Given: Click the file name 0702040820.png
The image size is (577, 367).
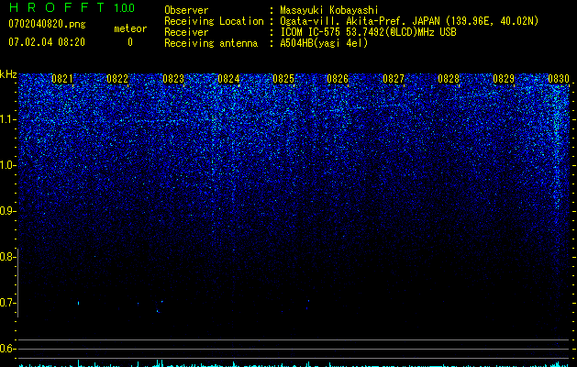Looking at the screenshot, I should pyautogui.click(x=47, y=24).
